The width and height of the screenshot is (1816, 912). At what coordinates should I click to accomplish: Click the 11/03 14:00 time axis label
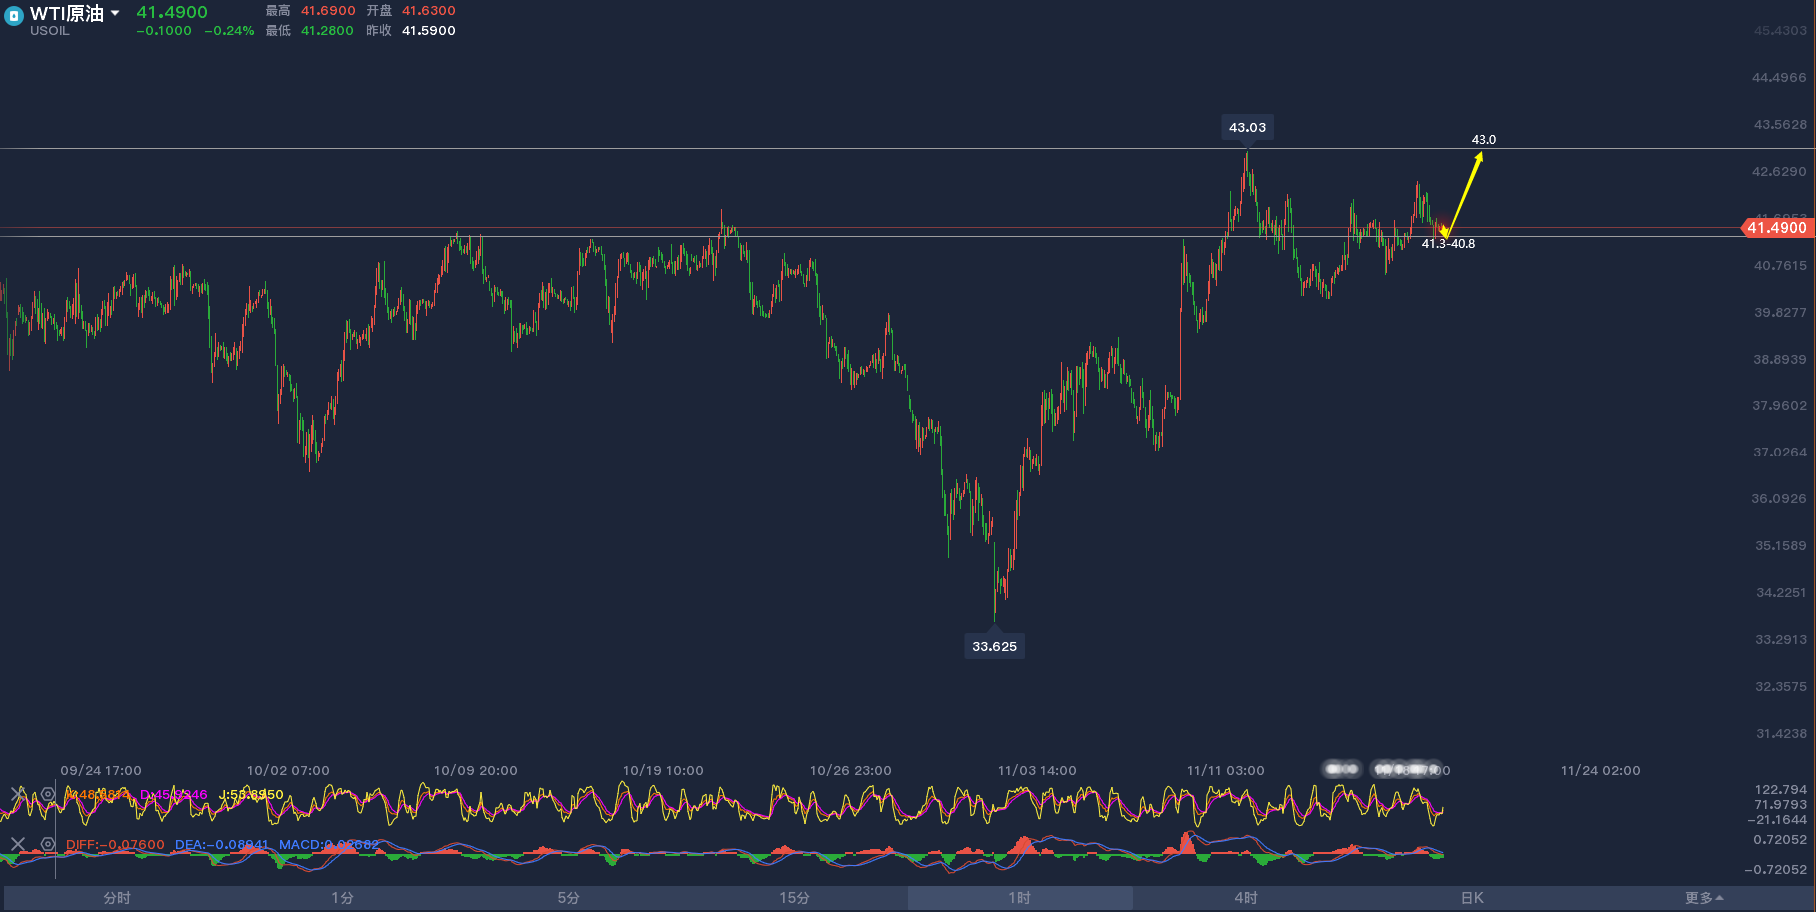pos(1037,771)
